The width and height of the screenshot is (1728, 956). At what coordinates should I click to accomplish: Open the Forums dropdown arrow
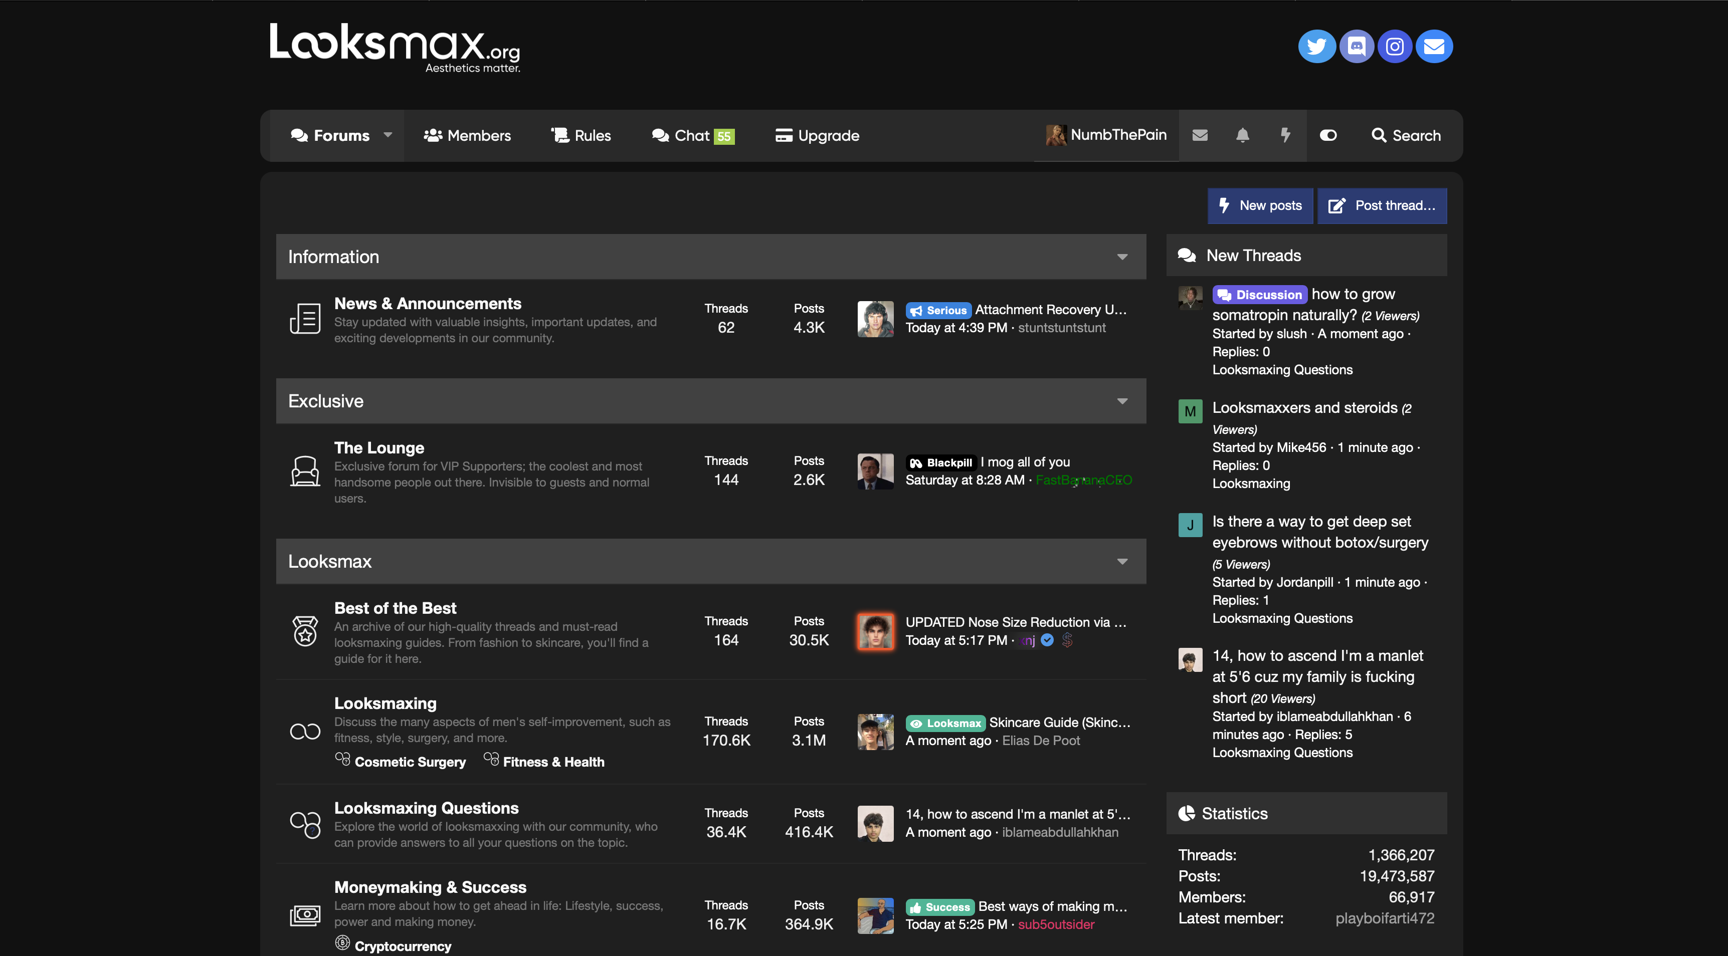point(388,135)
